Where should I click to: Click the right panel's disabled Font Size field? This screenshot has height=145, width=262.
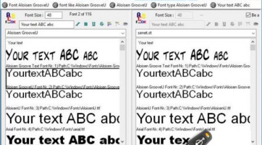[x=184, y=15]
